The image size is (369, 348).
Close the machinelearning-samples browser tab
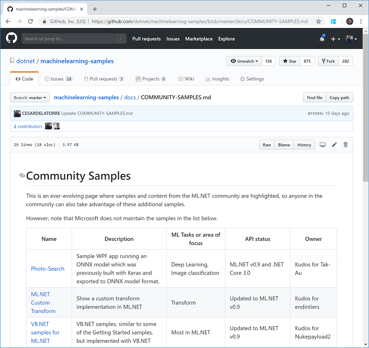click(x=81, y=9)
